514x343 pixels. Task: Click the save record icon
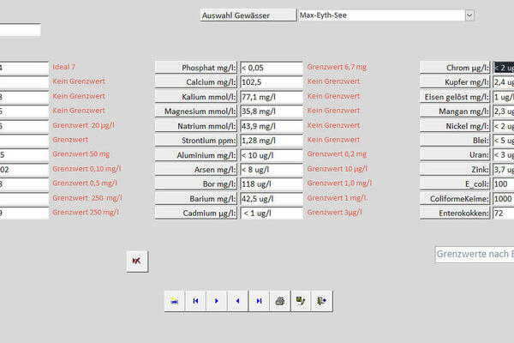300,301
